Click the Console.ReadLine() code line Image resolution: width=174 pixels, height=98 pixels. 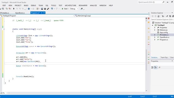click(25, 76)
